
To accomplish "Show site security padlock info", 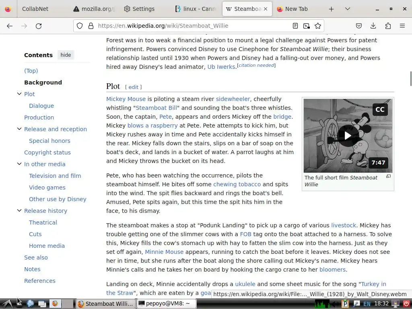I will tap(91, 26).
